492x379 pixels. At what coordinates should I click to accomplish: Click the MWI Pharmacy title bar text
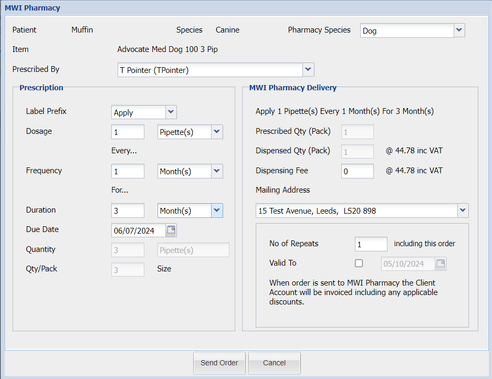click(33, 8)
